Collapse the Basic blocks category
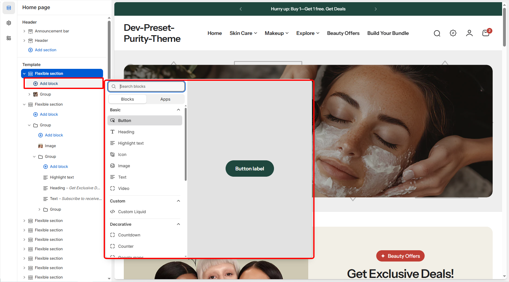 point(178,110)
